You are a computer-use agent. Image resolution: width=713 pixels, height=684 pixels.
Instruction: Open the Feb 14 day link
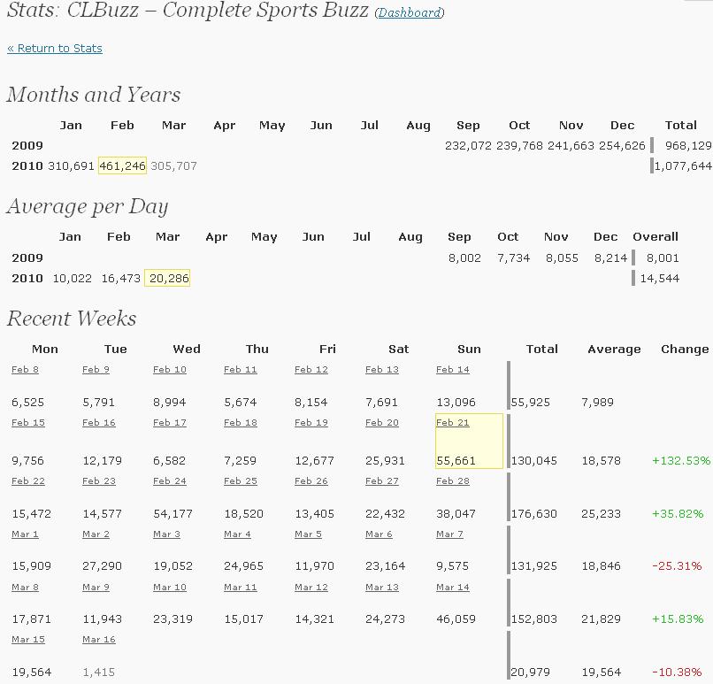pos(453,370)
